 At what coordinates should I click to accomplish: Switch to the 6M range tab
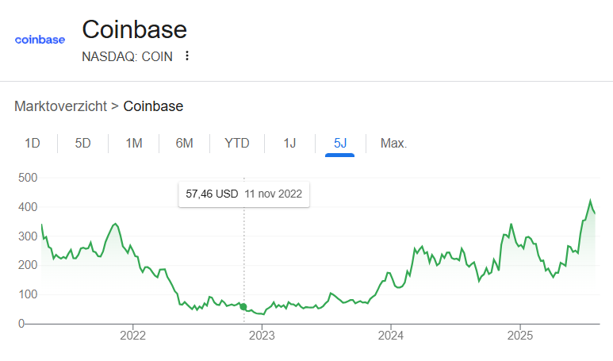click(x=185, y=144)
